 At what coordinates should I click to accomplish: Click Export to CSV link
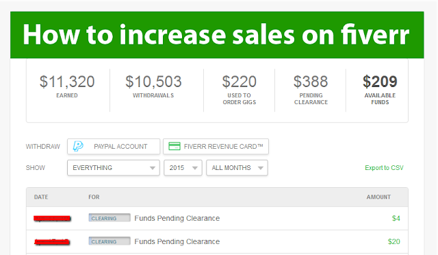384,168
